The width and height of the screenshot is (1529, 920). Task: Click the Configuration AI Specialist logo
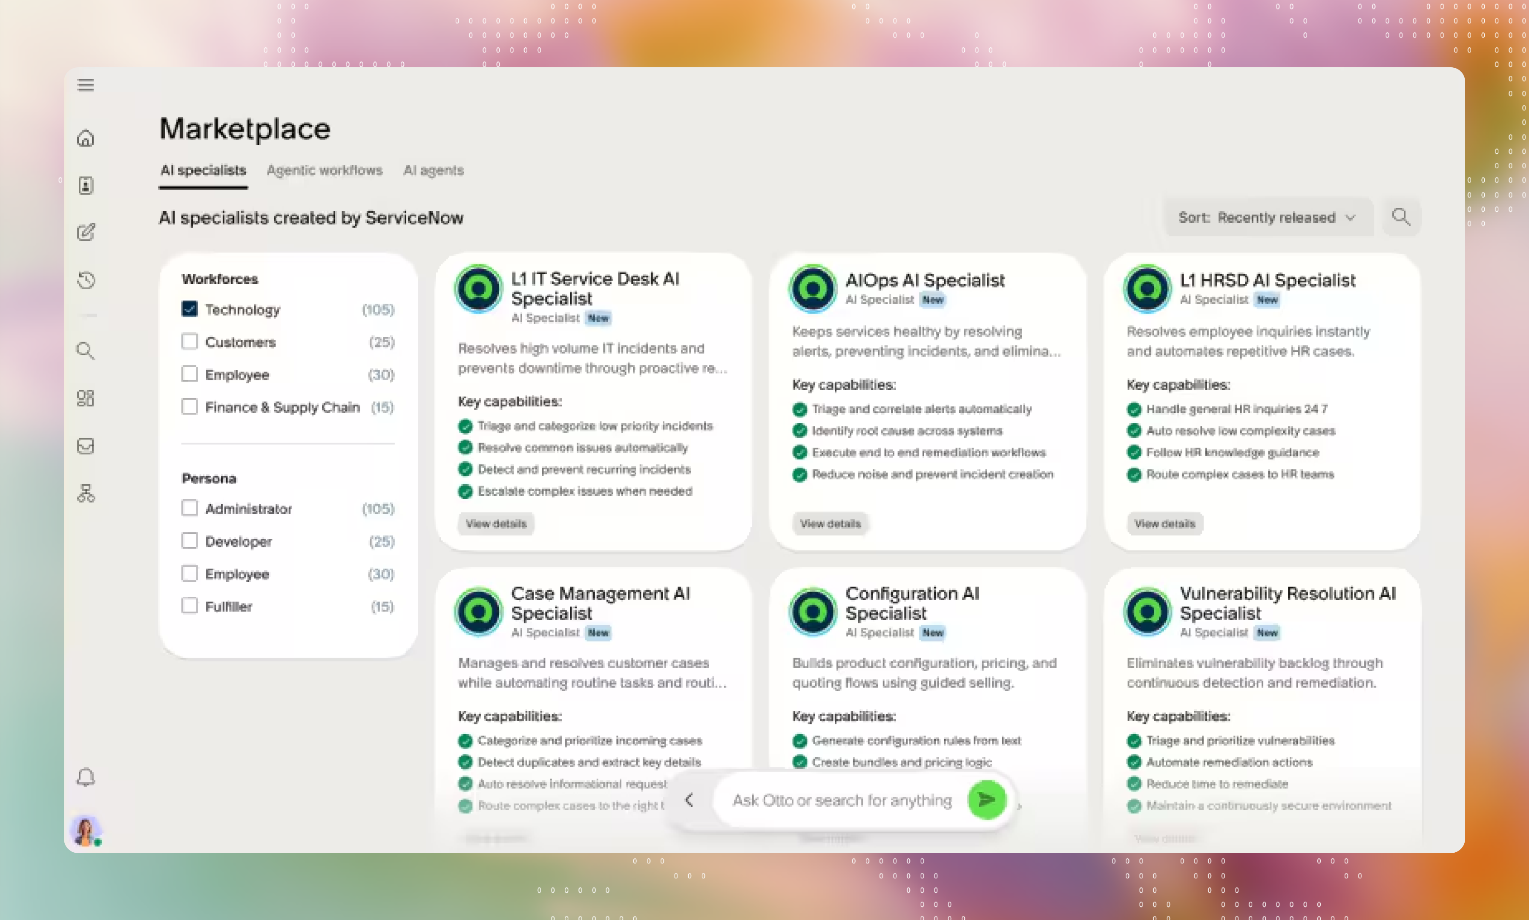(x=813, y=612)
